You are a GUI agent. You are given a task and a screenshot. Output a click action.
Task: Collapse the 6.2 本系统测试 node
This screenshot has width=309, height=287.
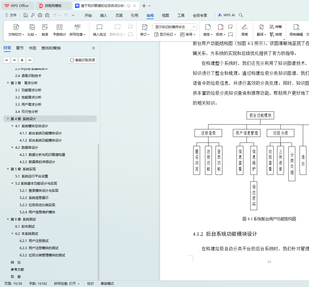pyautogui.click(x=12, y=233)
